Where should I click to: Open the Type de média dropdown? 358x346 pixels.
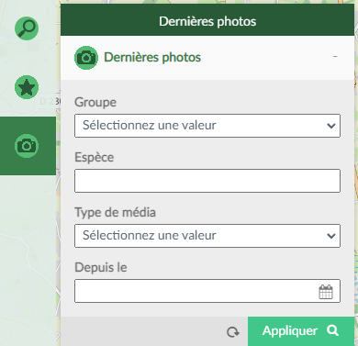(x=207, y=236)
